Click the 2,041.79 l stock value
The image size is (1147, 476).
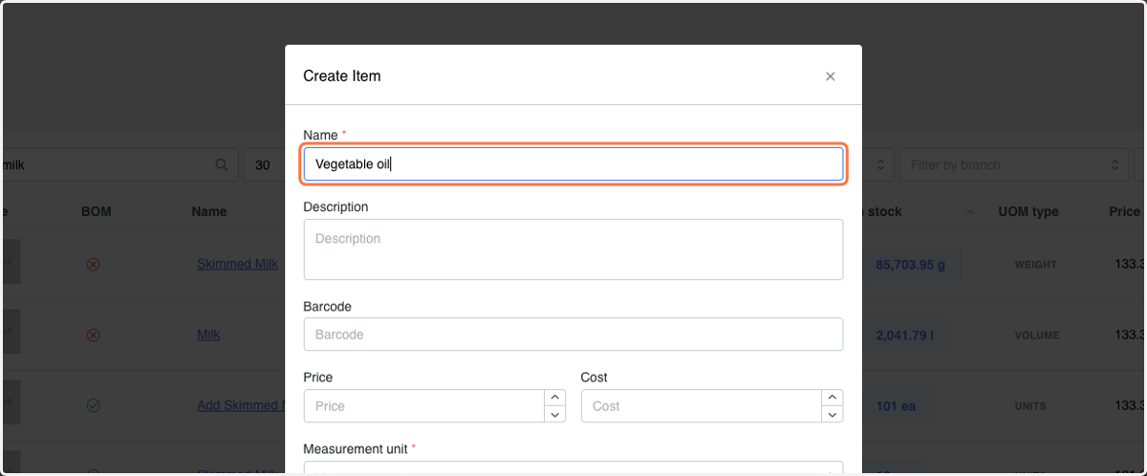904,335
